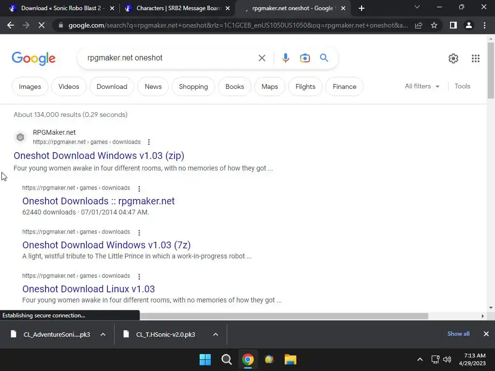Open the volume control in the tray

click(x=447, y=359)
